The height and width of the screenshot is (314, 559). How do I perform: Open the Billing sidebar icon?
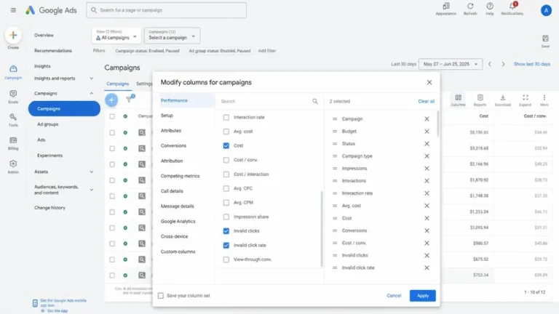(x=13, y=140)
